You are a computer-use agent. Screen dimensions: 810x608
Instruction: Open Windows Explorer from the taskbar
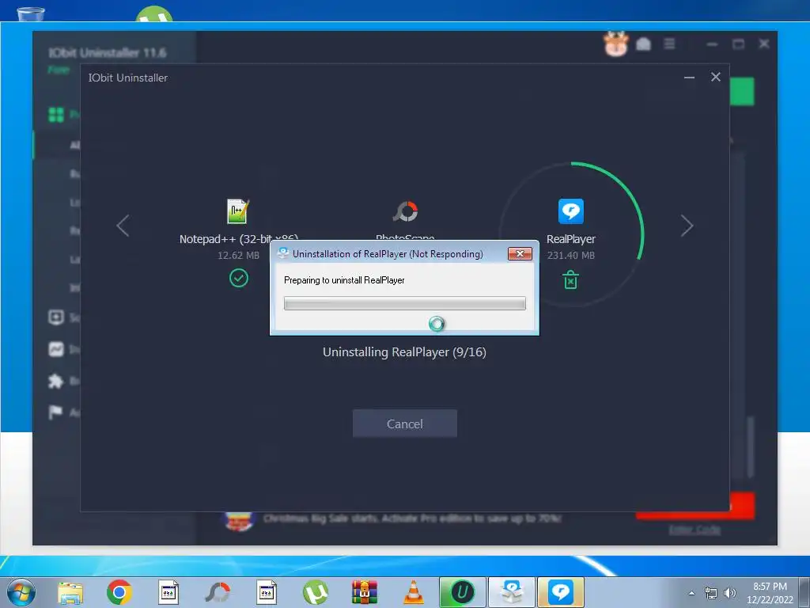(70, 592)
